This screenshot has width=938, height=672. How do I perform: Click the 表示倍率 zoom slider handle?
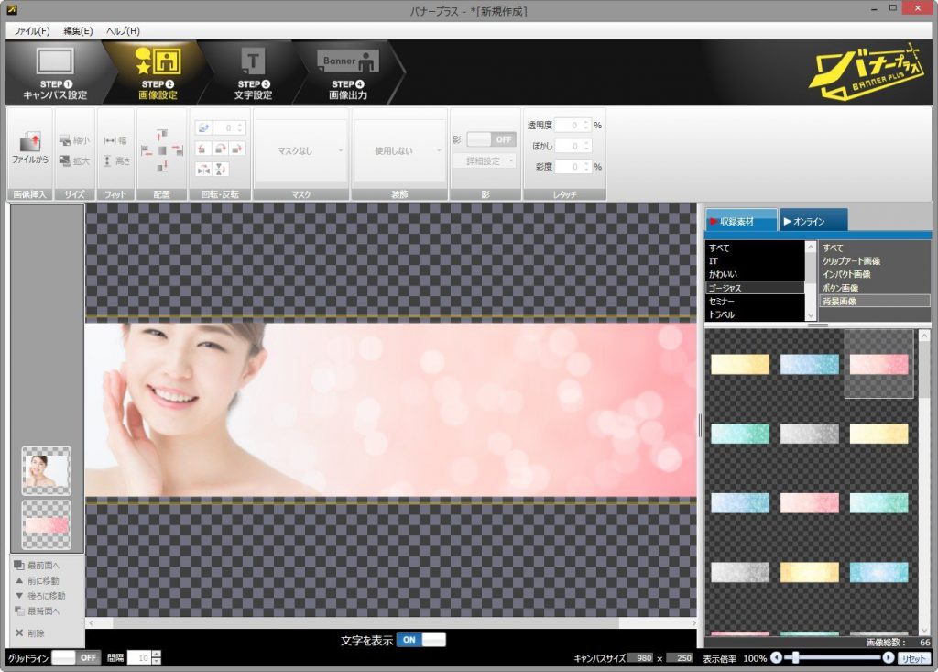click(796, 657)
